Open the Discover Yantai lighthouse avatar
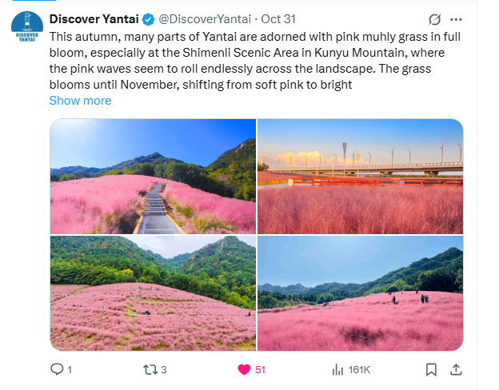The height and width of the screenshot is (390, 499). tap(27, 26)
